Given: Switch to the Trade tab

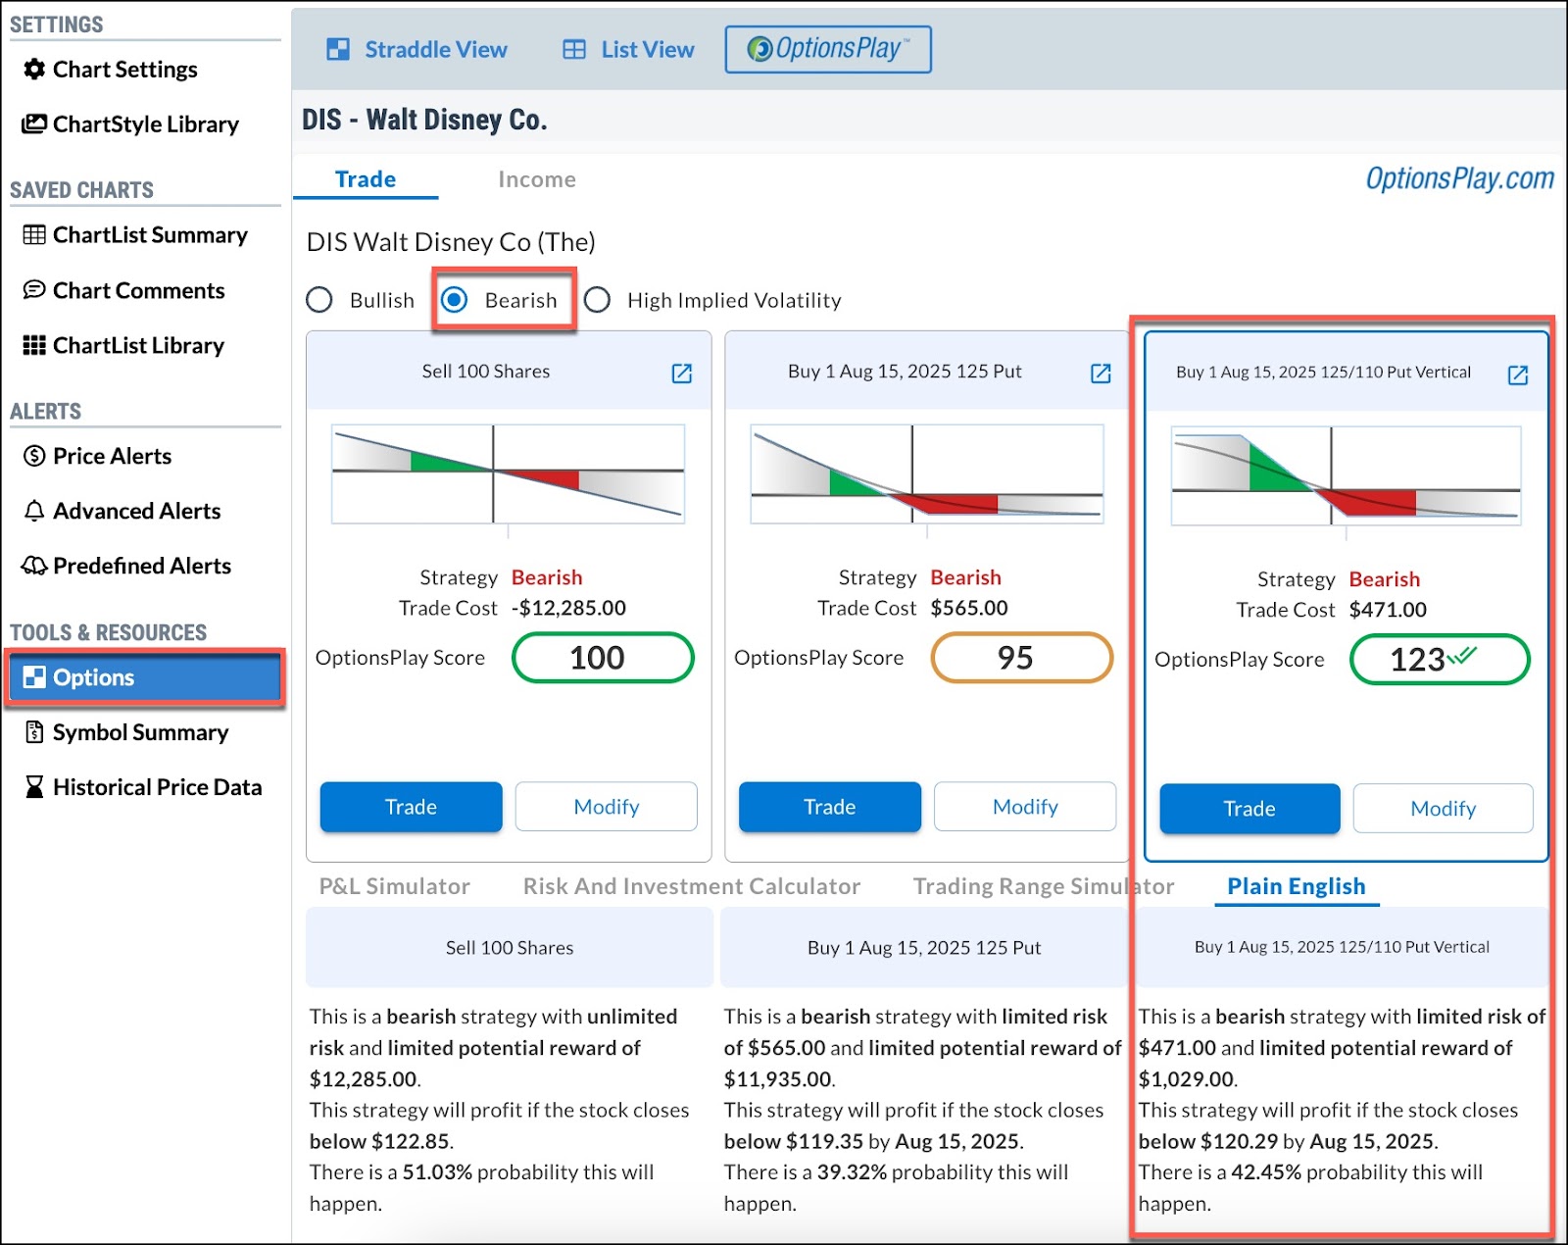Looking at the screenshot, I should 366,179.
